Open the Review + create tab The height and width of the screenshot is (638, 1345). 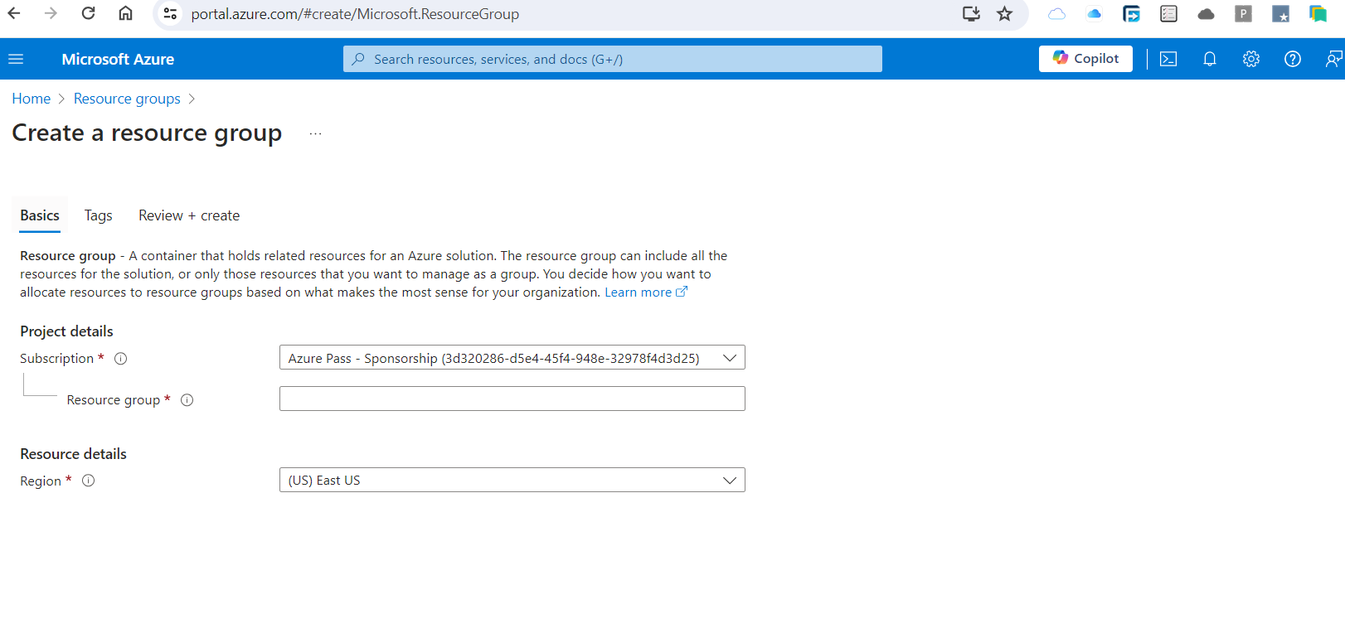[189, 215]
